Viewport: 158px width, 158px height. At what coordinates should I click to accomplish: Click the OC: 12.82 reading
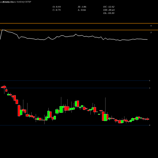(109, 7)
